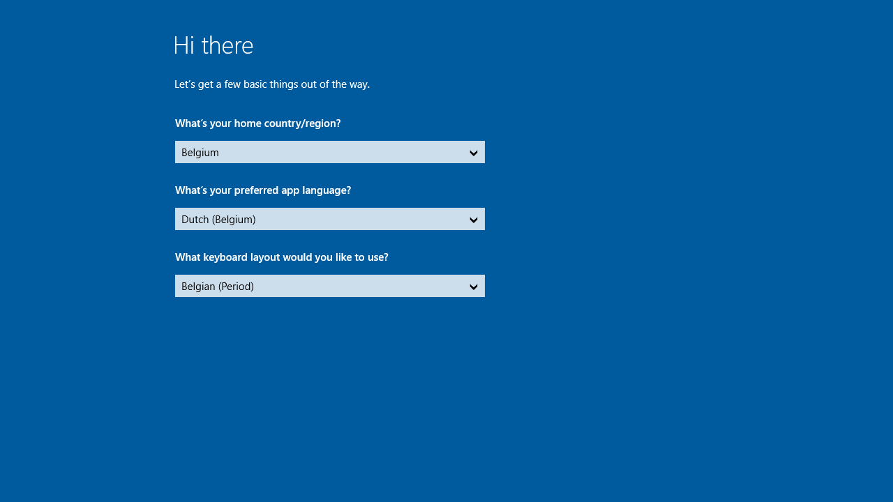
Task: Open the preferred app language dropdown
Action: point(329,219)
